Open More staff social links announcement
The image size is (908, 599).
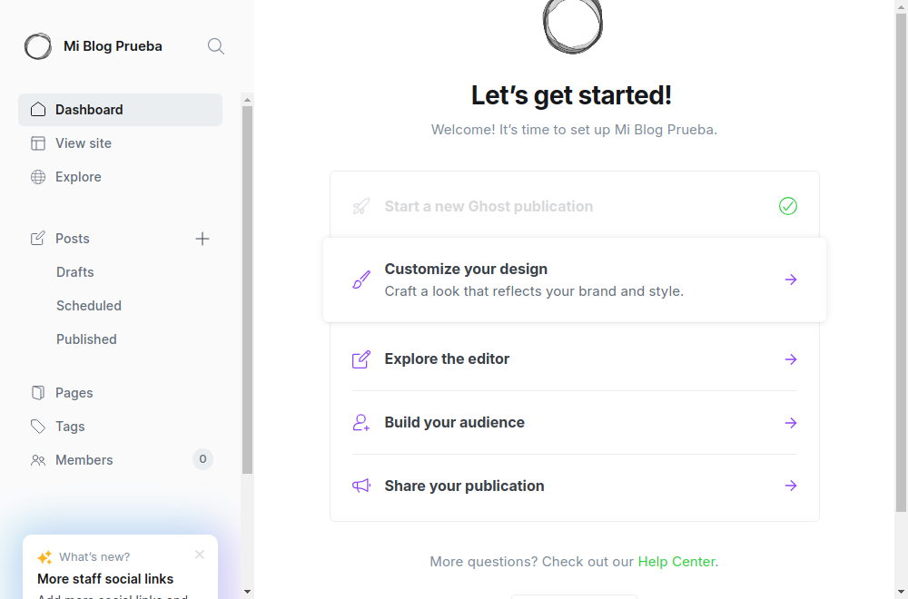[x=105, y=579]
